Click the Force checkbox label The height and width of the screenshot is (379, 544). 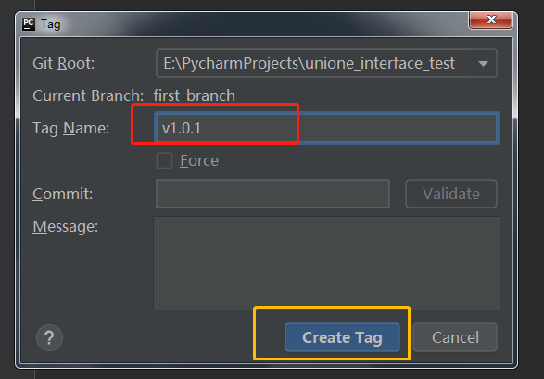coord(199,161)
